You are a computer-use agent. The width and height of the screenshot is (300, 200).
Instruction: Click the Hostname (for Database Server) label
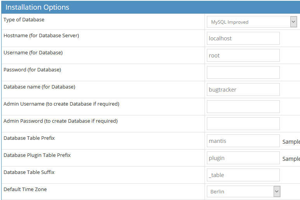(x=41, y=36)
